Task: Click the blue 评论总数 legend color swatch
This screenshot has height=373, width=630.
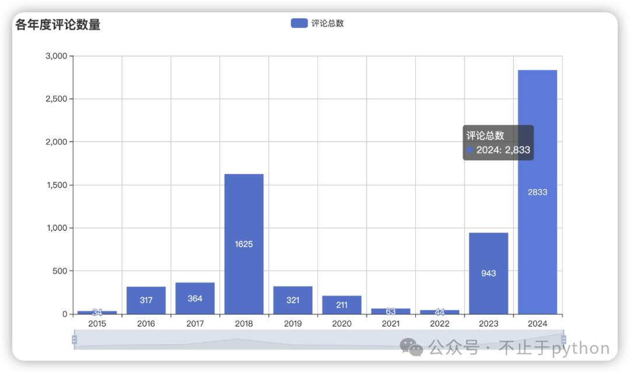Action: coord(299,23)
